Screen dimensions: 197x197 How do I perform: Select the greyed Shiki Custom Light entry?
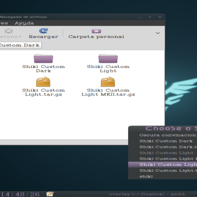pos(163,153)
